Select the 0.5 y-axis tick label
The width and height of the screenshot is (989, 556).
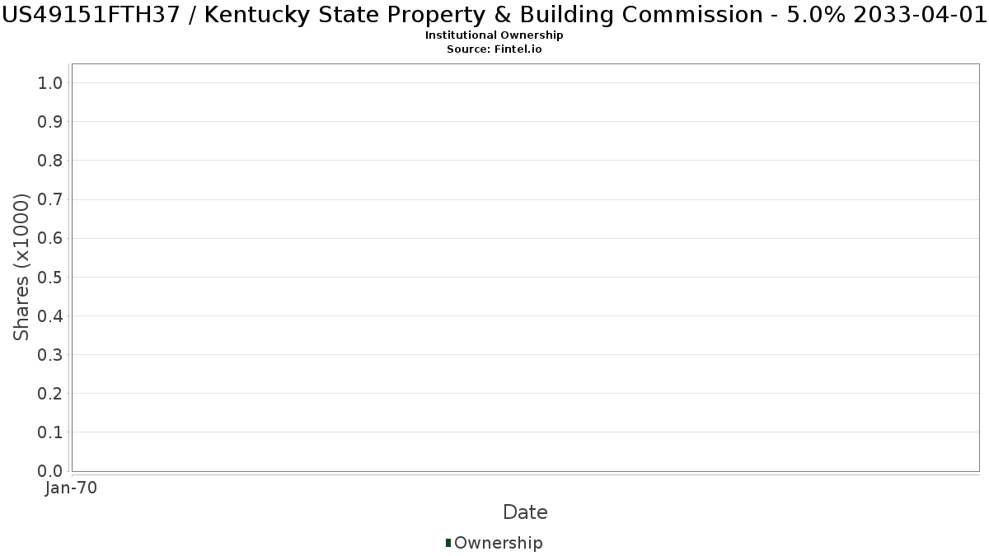coord(50,277)
